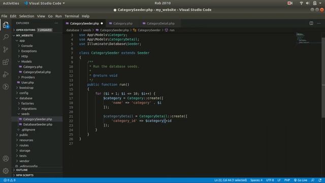Open the Terminal menu
Screen dimensions: 325x183
click(72, 16)
